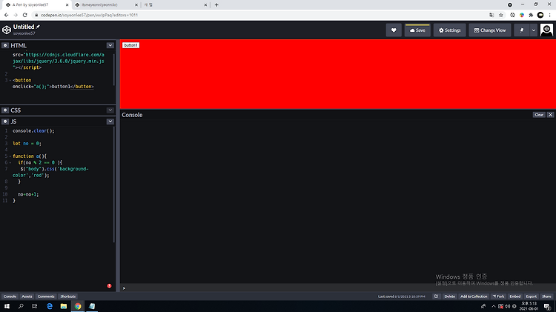Image resolution: width=556 pixels, height=312 pixels.
Task: Open the Export menu
Action: (532, 296)
